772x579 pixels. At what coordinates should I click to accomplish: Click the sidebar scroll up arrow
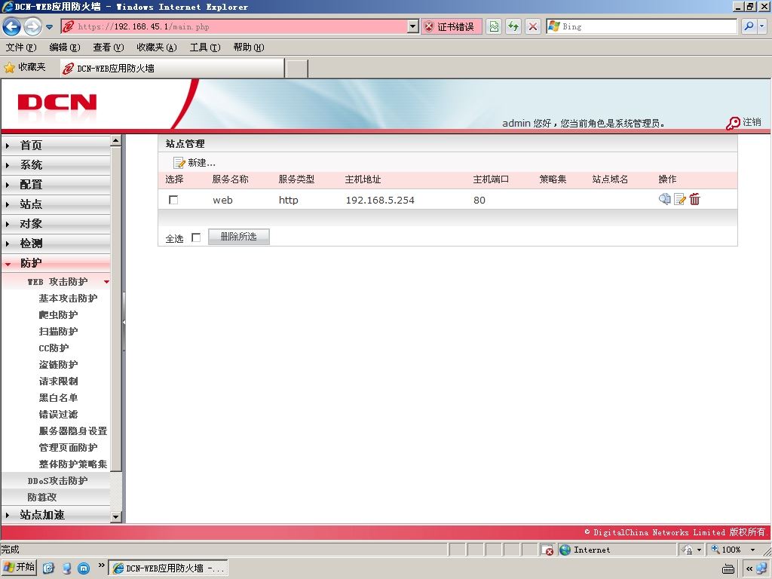coord(116,141)
